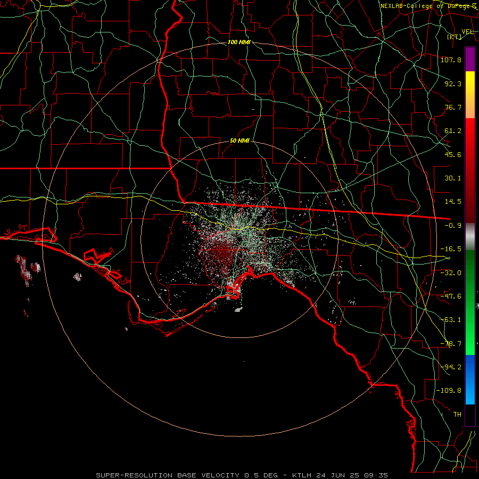The width and height of the screenshot is (479, 479).
Task: Pick the light blue color bar segment
Action: click(470, 394)
